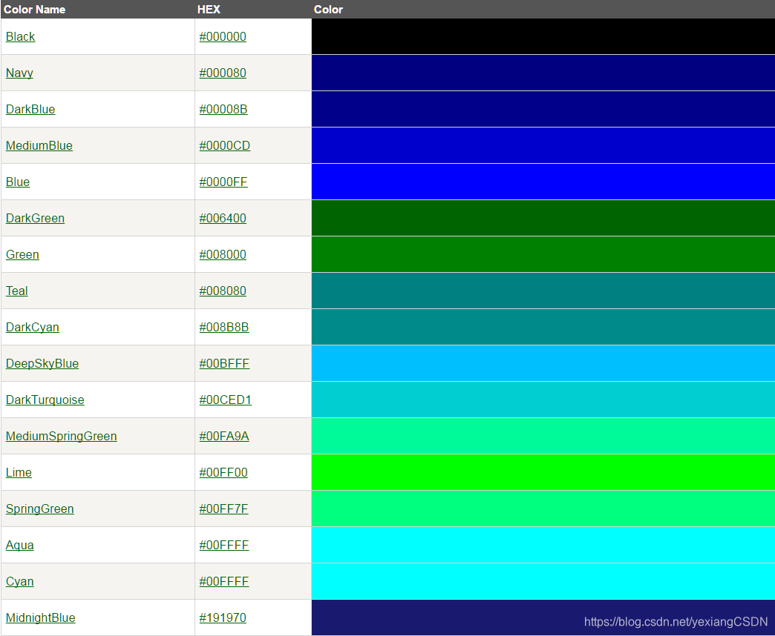Open the #008000 hex link

[223, 254]
